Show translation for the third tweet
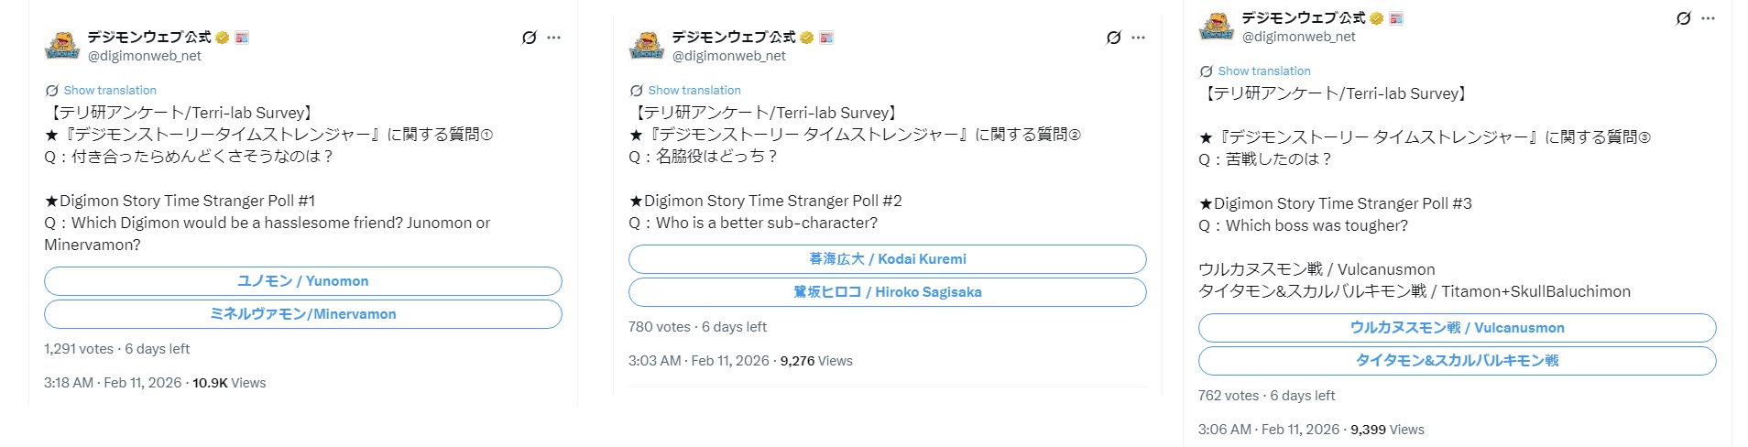This screenshot has height=447, width=1748. (x=1263, y=71)
